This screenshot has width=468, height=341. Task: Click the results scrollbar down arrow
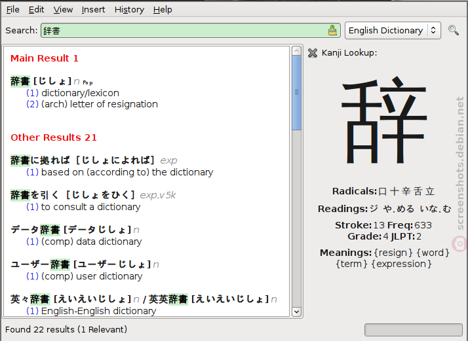[x=296, y=312]
